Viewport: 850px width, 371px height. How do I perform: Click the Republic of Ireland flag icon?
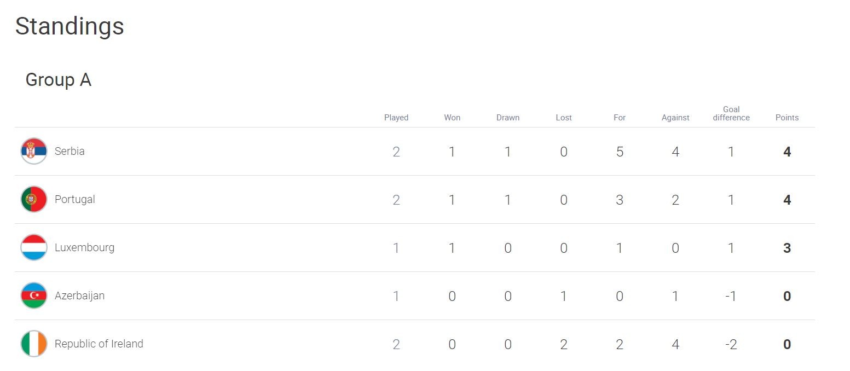34,344
